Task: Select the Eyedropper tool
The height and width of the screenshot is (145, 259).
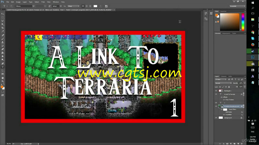Action: pyautogui.click(x=3, y=31)
